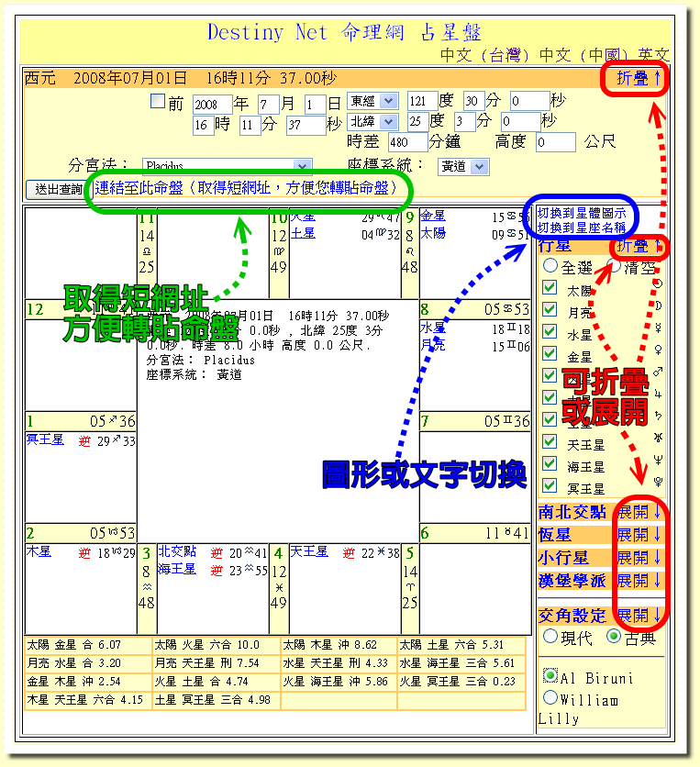
Task: Select the 現代 aspect radio button
Action: point(550,636)
